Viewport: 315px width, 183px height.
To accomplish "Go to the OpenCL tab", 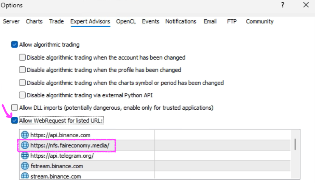I will pyautogui.click(x=126, y=22).
